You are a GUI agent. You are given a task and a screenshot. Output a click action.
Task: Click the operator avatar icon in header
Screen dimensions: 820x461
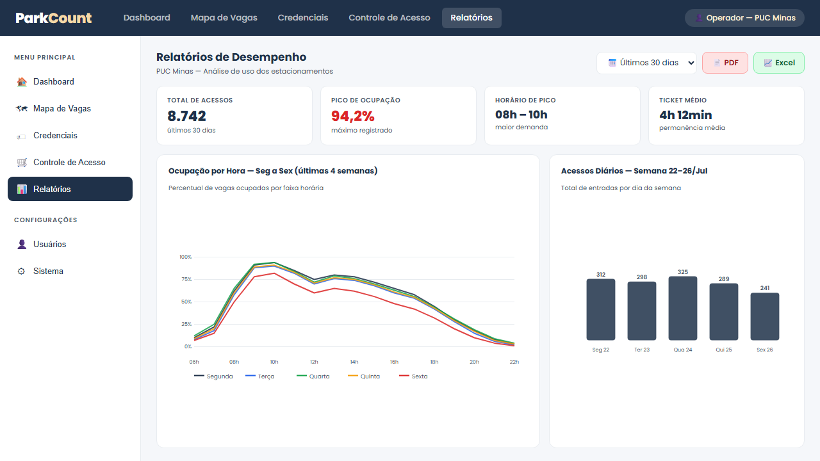[x=699, y=18]
